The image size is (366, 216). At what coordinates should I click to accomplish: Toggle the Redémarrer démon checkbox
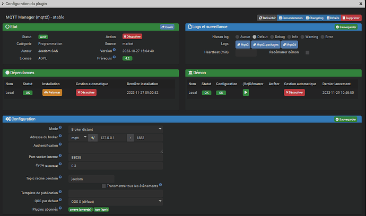[308, 52]
